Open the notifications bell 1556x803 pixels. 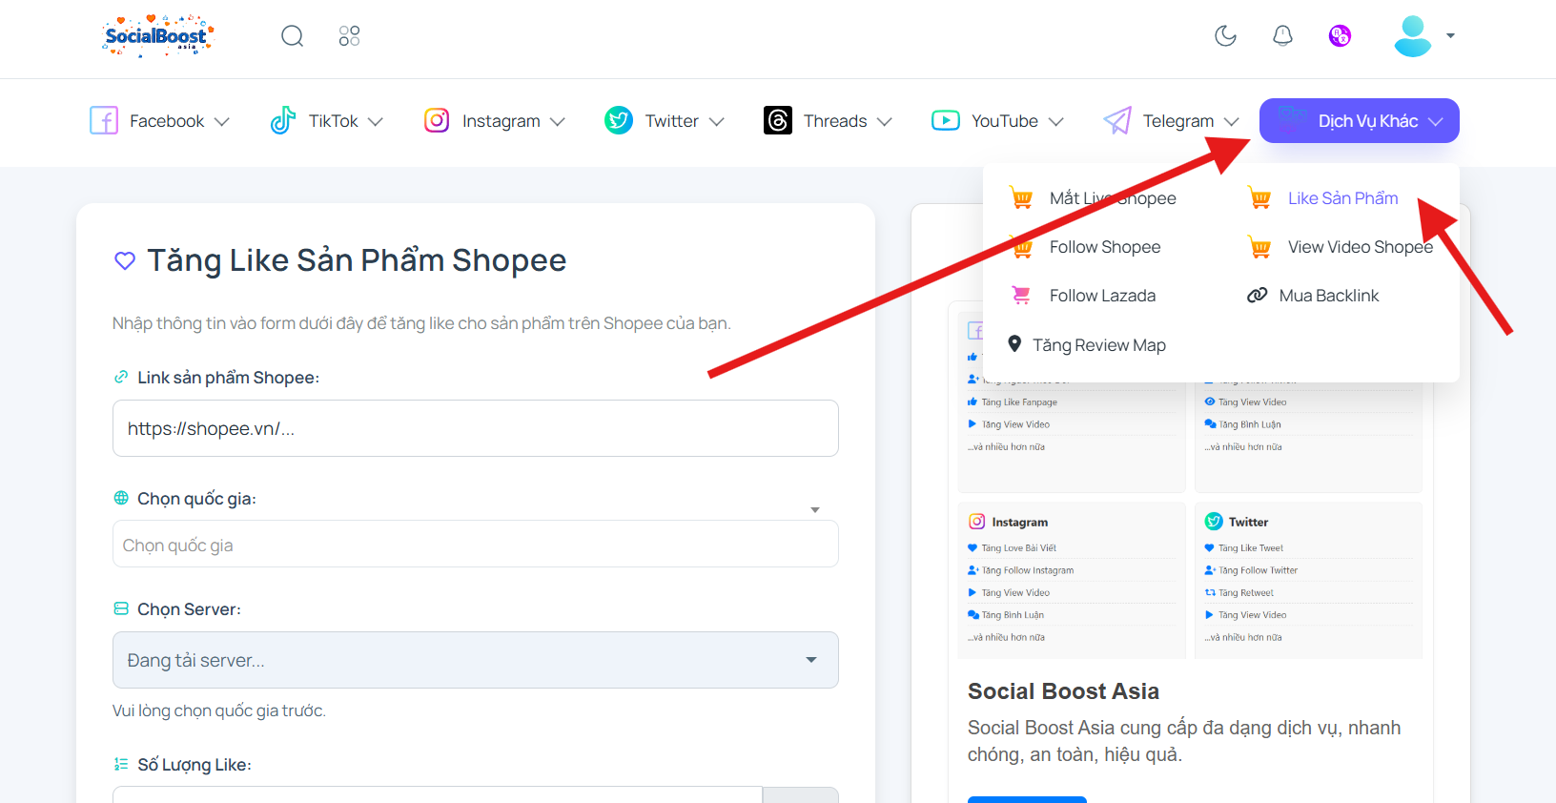[1282, 36]
